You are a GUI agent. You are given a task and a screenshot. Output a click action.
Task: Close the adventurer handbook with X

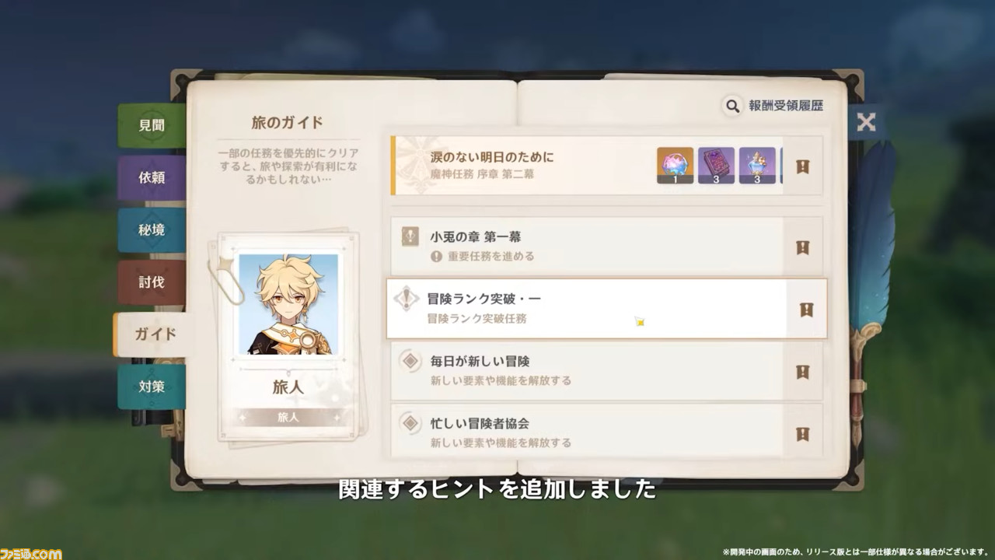pos(866,122)
